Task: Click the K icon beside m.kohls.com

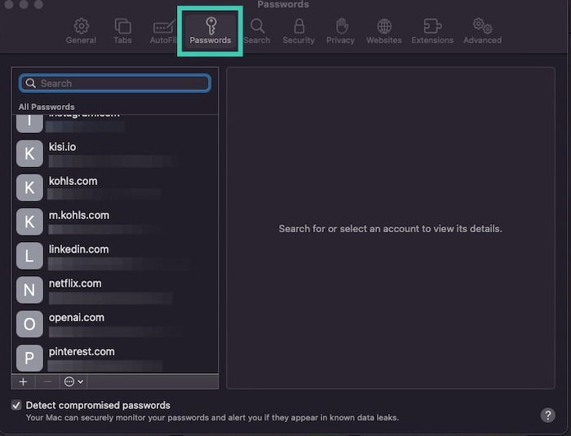Action: point(29,222)
